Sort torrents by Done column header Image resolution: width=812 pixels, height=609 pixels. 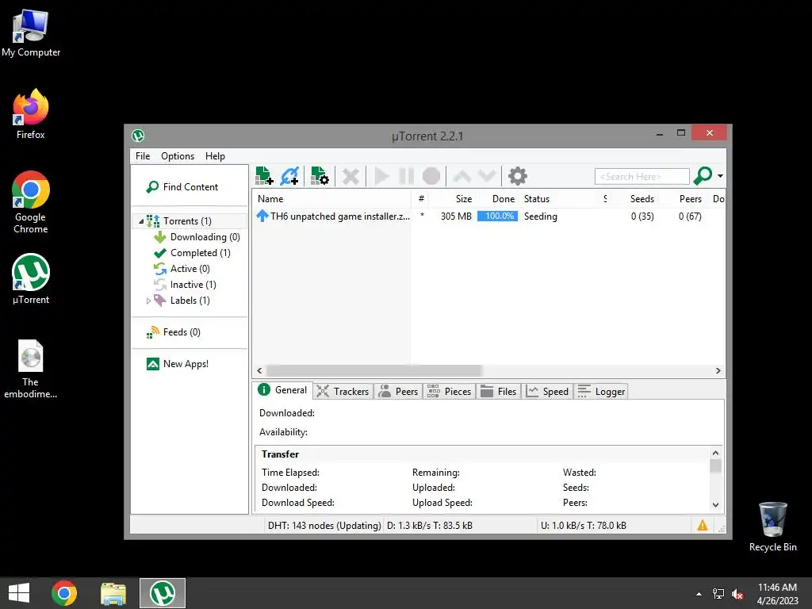498,199
